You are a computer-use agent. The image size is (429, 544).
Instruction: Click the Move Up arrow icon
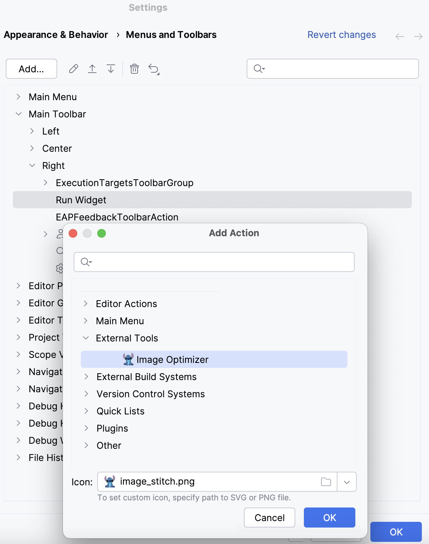pyautogui.click(x=92, y=69)
